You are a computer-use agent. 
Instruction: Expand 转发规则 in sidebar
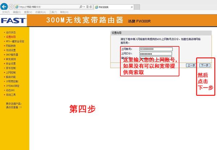point(11,59)
